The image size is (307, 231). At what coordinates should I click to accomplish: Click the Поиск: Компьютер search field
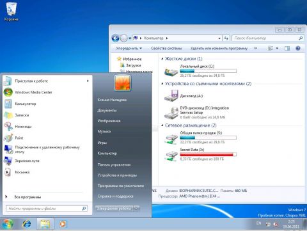[x=268, y=38]
